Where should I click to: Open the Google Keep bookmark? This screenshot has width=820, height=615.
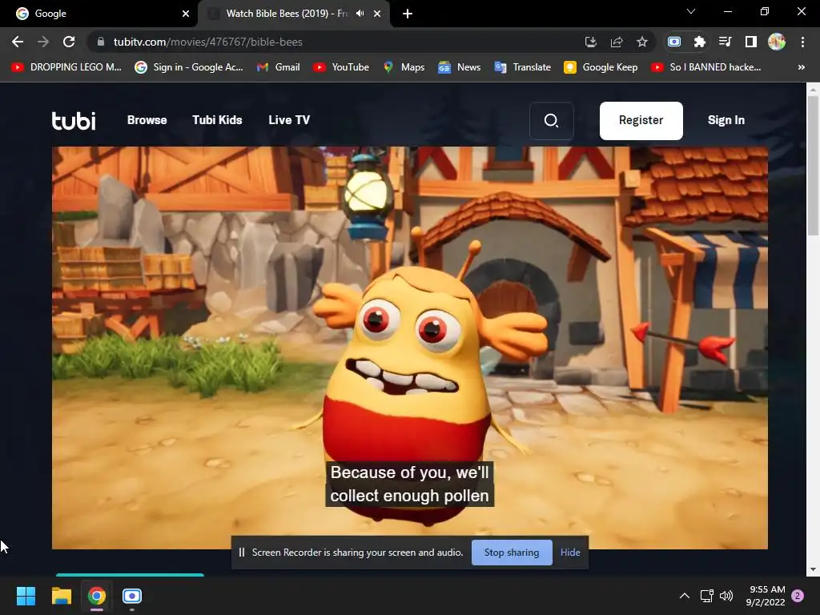point(601,67)
